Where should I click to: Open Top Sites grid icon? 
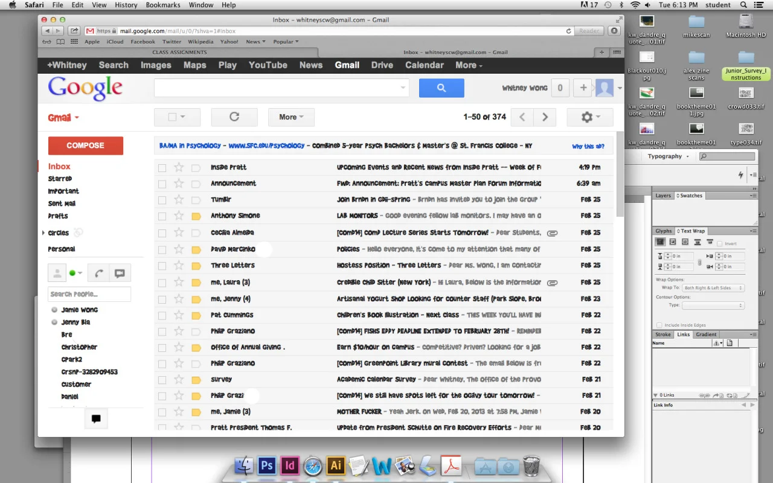pos(74,42)
